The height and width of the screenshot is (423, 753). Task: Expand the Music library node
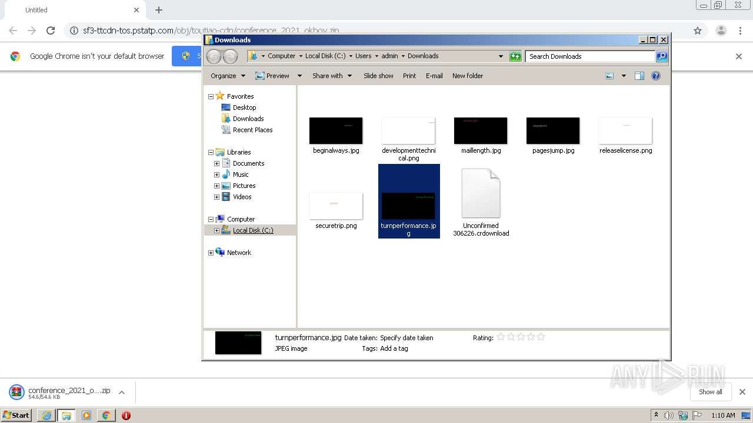(216, 174)
